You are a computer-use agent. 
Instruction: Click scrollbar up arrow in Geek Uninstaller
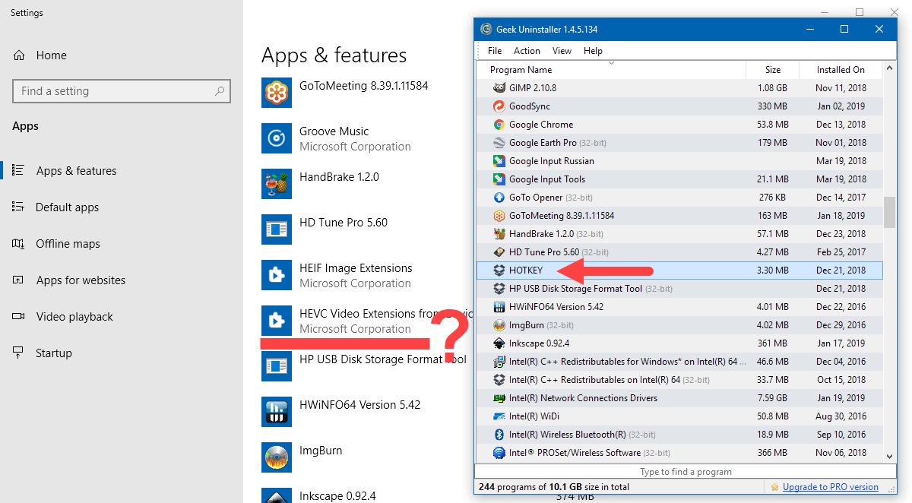pyautogui.click(x=889, y=69)
